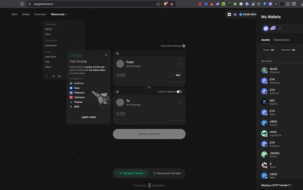Click the Discord icon in the Fast Swaps card
This screenshot has height=190, width=303.
tap(59, 76)
